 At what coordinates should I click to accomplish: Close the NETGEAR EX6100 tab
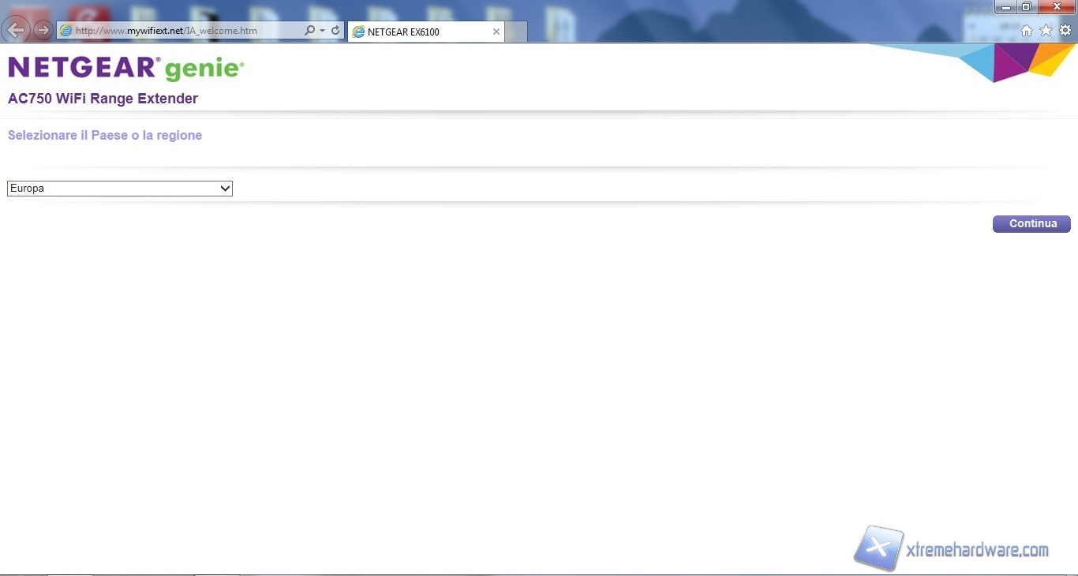pos(496,32)
